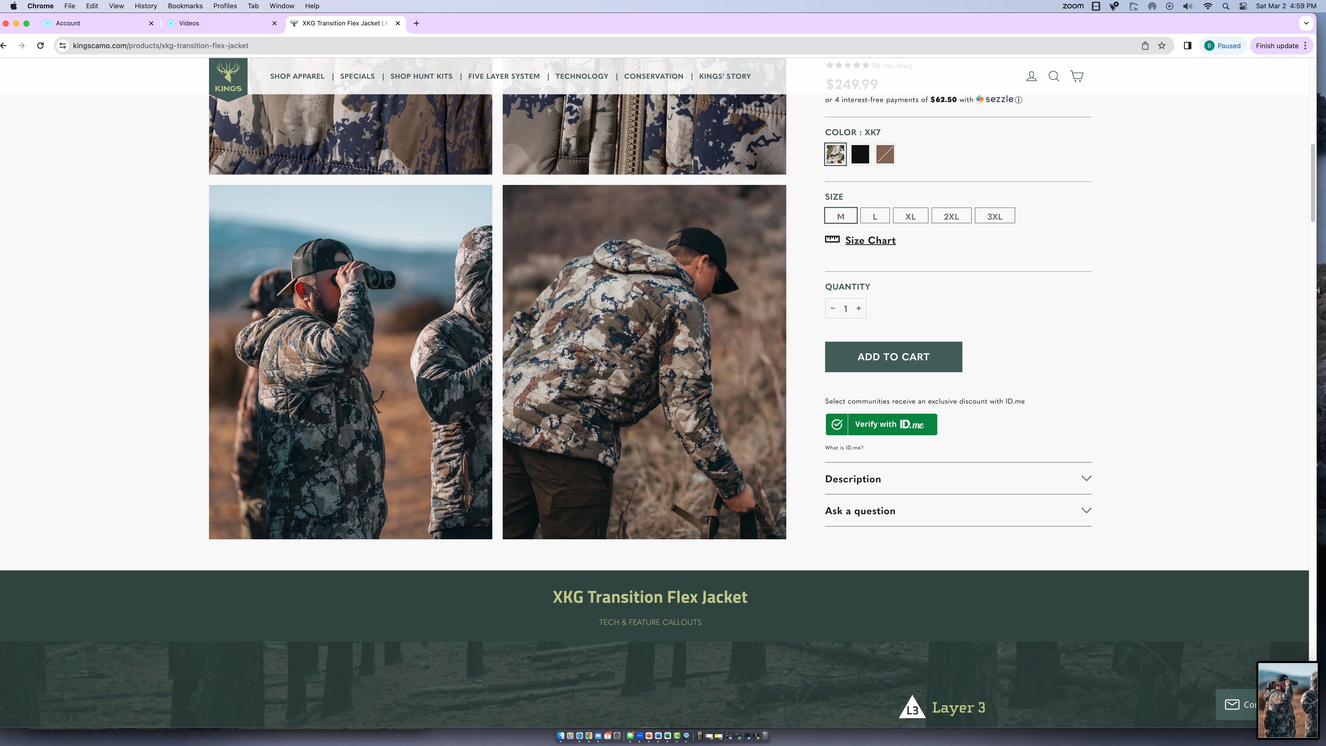Open the account profile icon
Screen dimensions: 1326x746
[1031, 76]
